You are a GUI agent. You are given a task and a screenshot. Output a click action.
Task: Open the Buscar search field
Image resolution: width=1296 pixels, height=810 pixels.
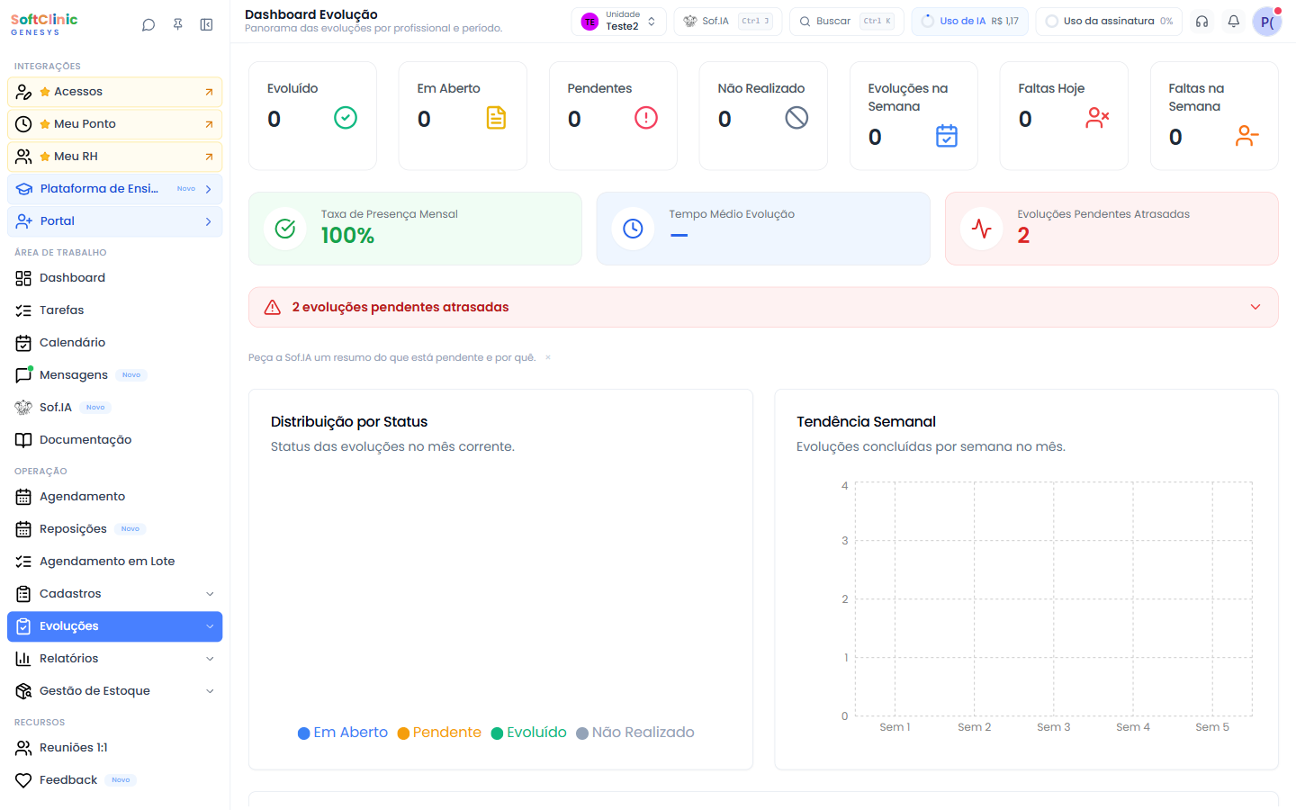tap(847, 22)
